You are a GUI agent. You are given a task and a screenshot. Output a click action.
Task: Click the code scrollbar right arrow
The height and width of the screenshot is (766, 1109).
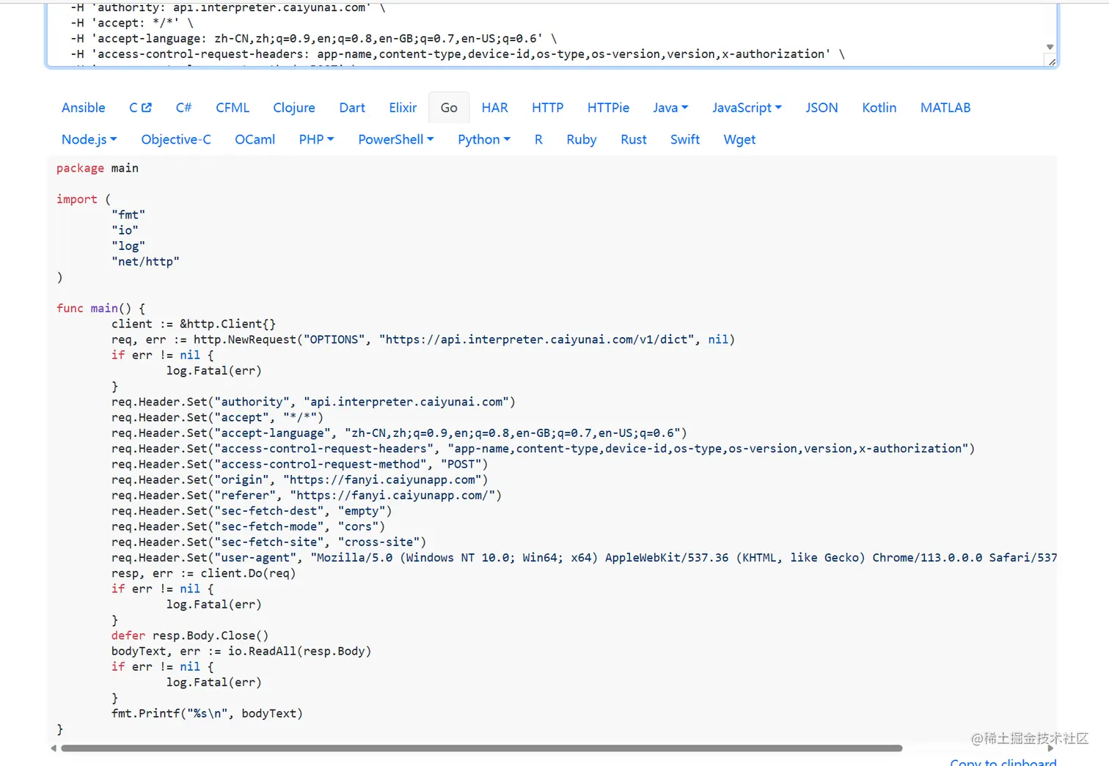[x=1050, y=748]
